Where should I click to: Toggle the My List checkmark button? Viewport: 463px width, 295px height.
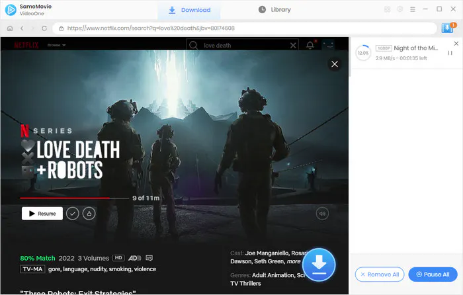[x=73, y=214]
